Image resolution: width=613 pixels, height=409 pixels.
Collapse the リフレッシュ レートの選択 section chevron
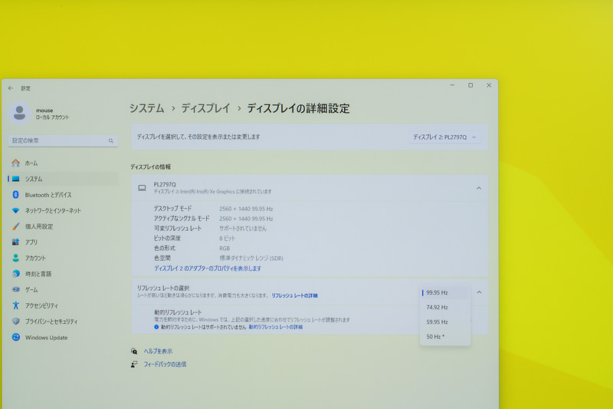pos(479,292)
